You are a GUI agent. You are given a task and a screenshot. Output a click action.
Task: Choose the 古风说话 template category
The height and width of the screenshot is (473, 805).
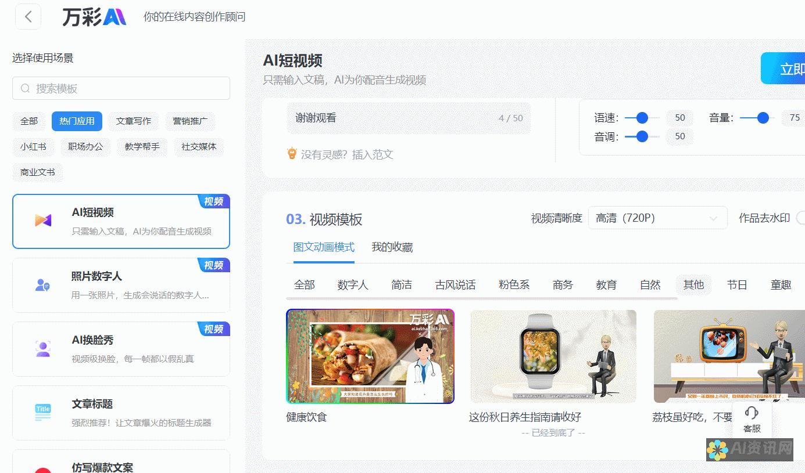click(455, 285)
